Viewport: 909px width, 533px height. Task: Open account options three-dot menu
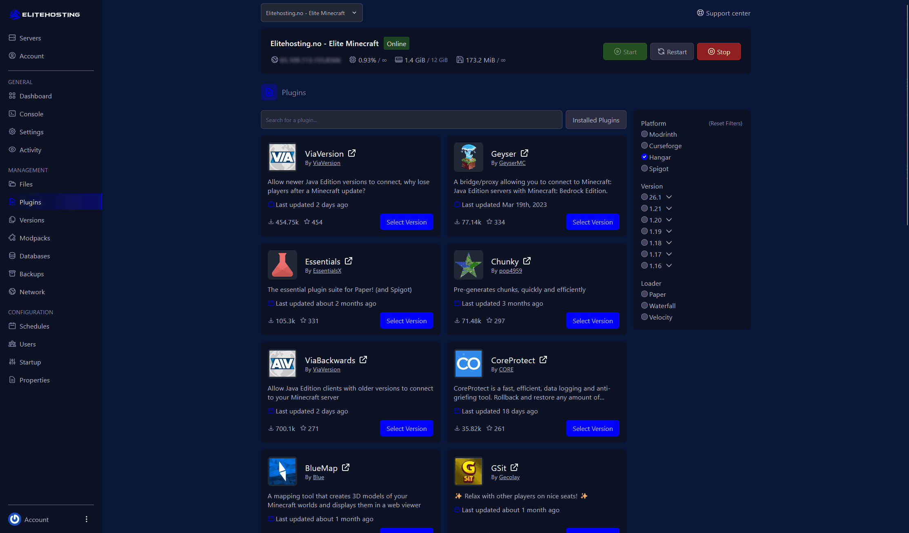[x=87, y=519]
